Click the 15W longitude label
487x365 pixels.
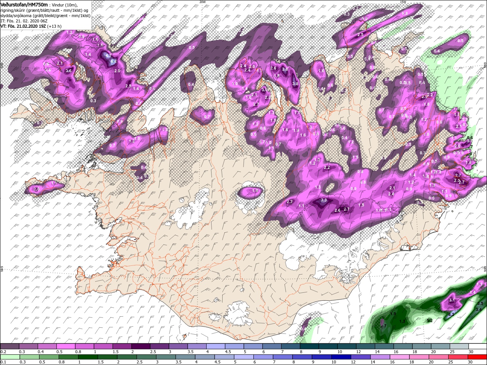coord(403,2)
